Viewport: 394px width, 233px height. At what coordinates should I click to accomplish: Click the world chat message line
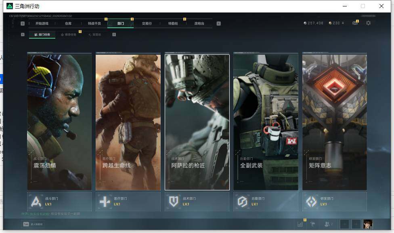pos(50,214)
